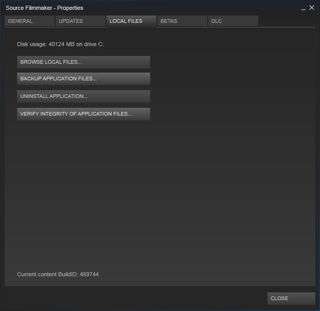320x311 pixels.
Task: Click the Source Filmmaker - Properties title
Action: 45,8
